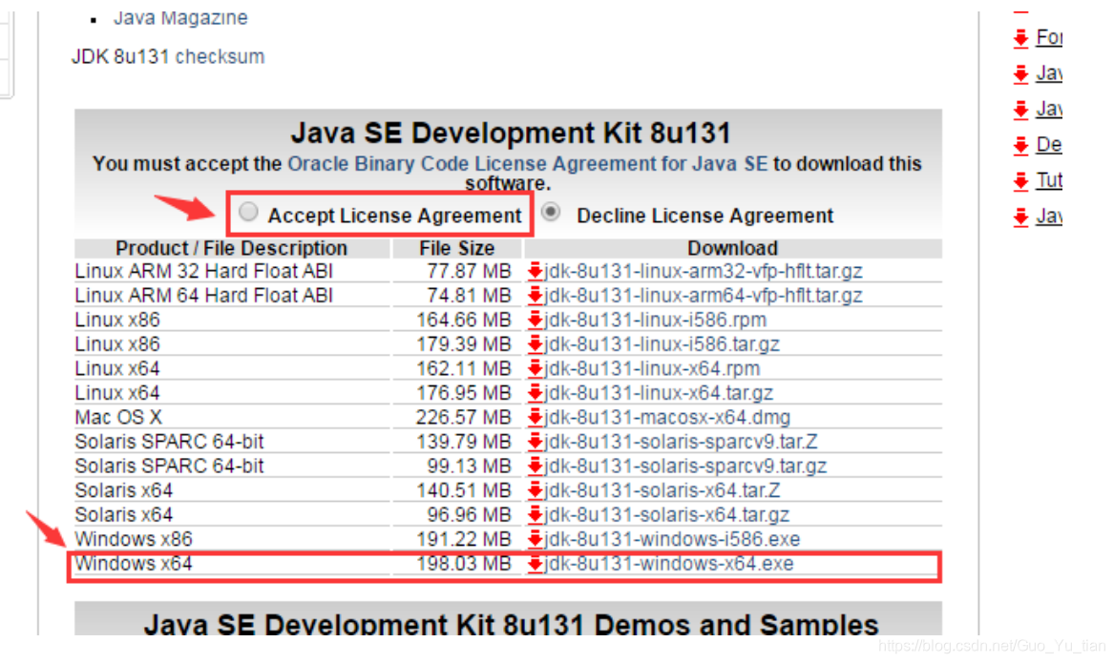
Task: Select Accept License Agreement radio button
Action: pos(248,212)
